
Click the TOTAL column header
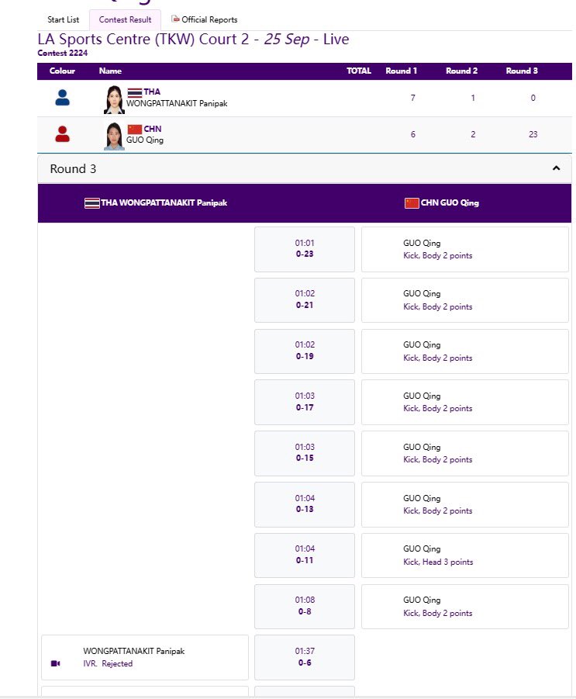coord(359,71)
